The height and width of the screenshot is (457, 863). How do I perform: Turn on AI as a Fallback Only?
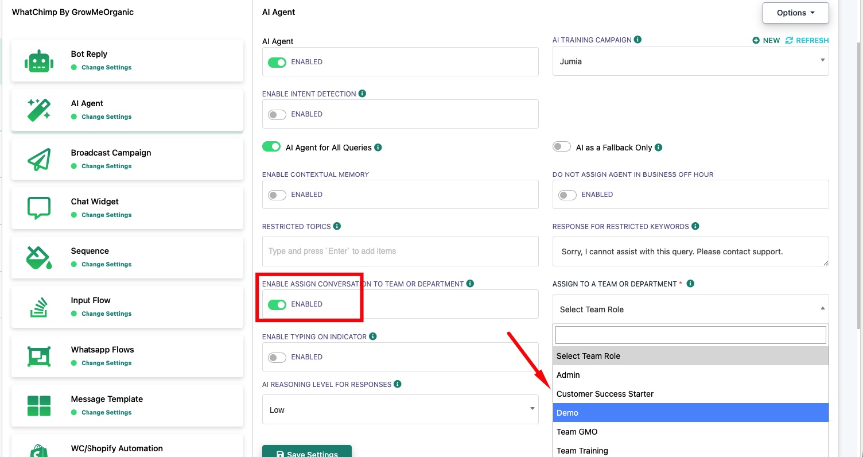[562, 147]
